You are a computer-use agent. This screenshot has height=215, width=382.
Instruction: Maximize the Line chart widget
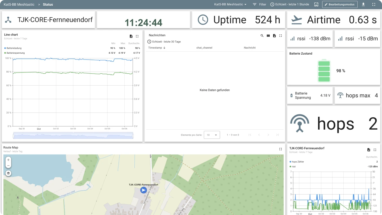[137, 36]
